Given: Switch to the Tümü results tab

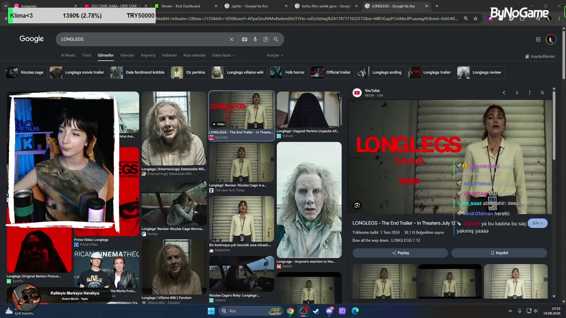Looking at the screenshot, I should (x=87, y=55).
